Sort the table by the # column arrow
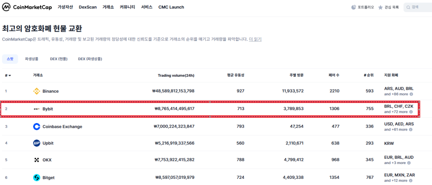Screen dimensions: 432x185 (x=10, y=75)
